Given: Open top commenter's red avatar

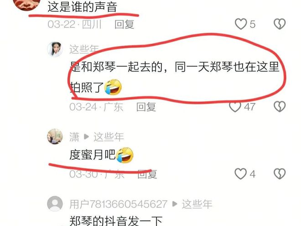Looking at the screenshot, I should click(26, 4).
